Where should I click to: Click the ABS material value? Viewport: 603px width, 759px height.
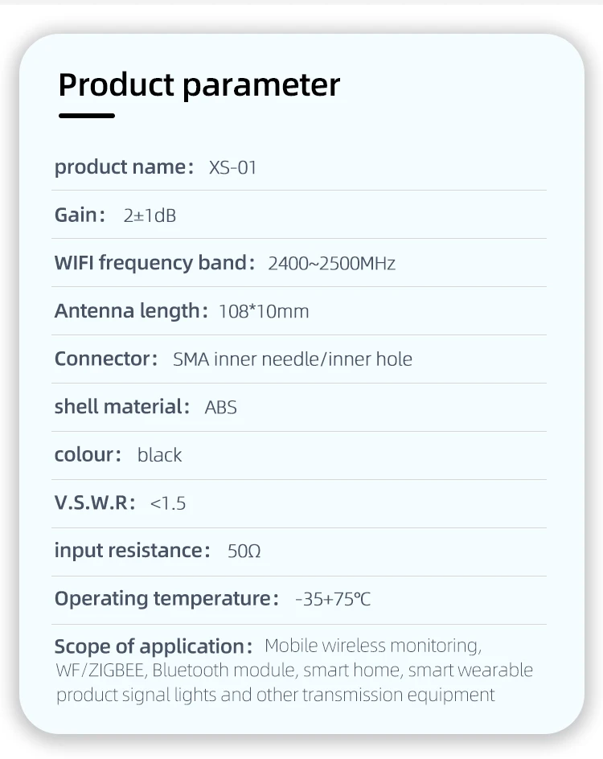221,408
